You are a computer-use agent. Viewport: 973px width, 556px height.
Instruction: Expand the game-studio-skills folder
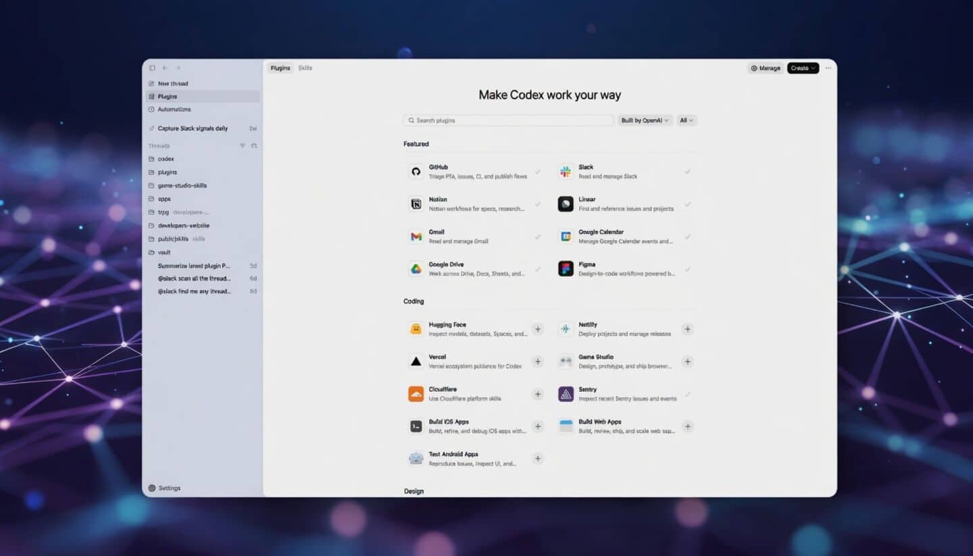[x=203, y=185]
